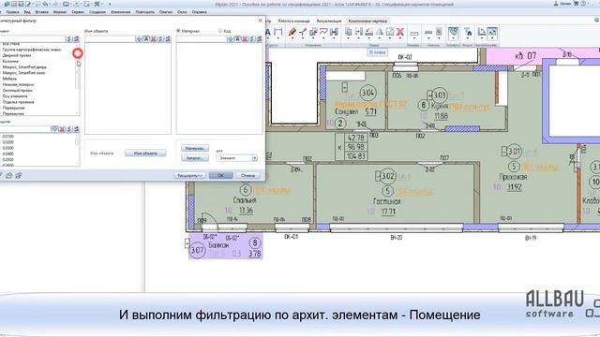Viewport: 600px width, 337px height.
Task: Confirm the filter with OK button
Action: pyautogui.click(x=221, y=175)
